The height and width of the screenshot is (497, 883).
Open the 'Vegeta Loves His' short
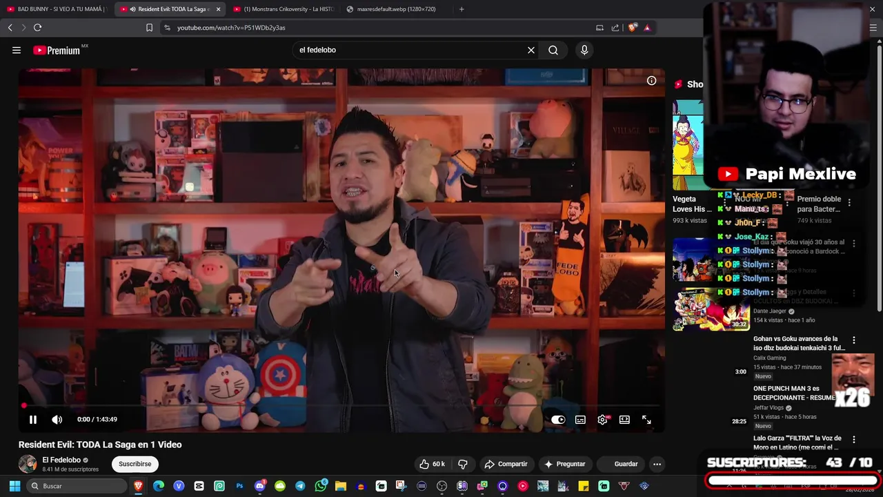coord(692,204)
